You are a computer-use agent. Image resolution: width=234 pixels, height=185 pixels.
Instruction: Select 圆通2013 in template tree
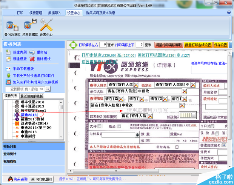29,115
